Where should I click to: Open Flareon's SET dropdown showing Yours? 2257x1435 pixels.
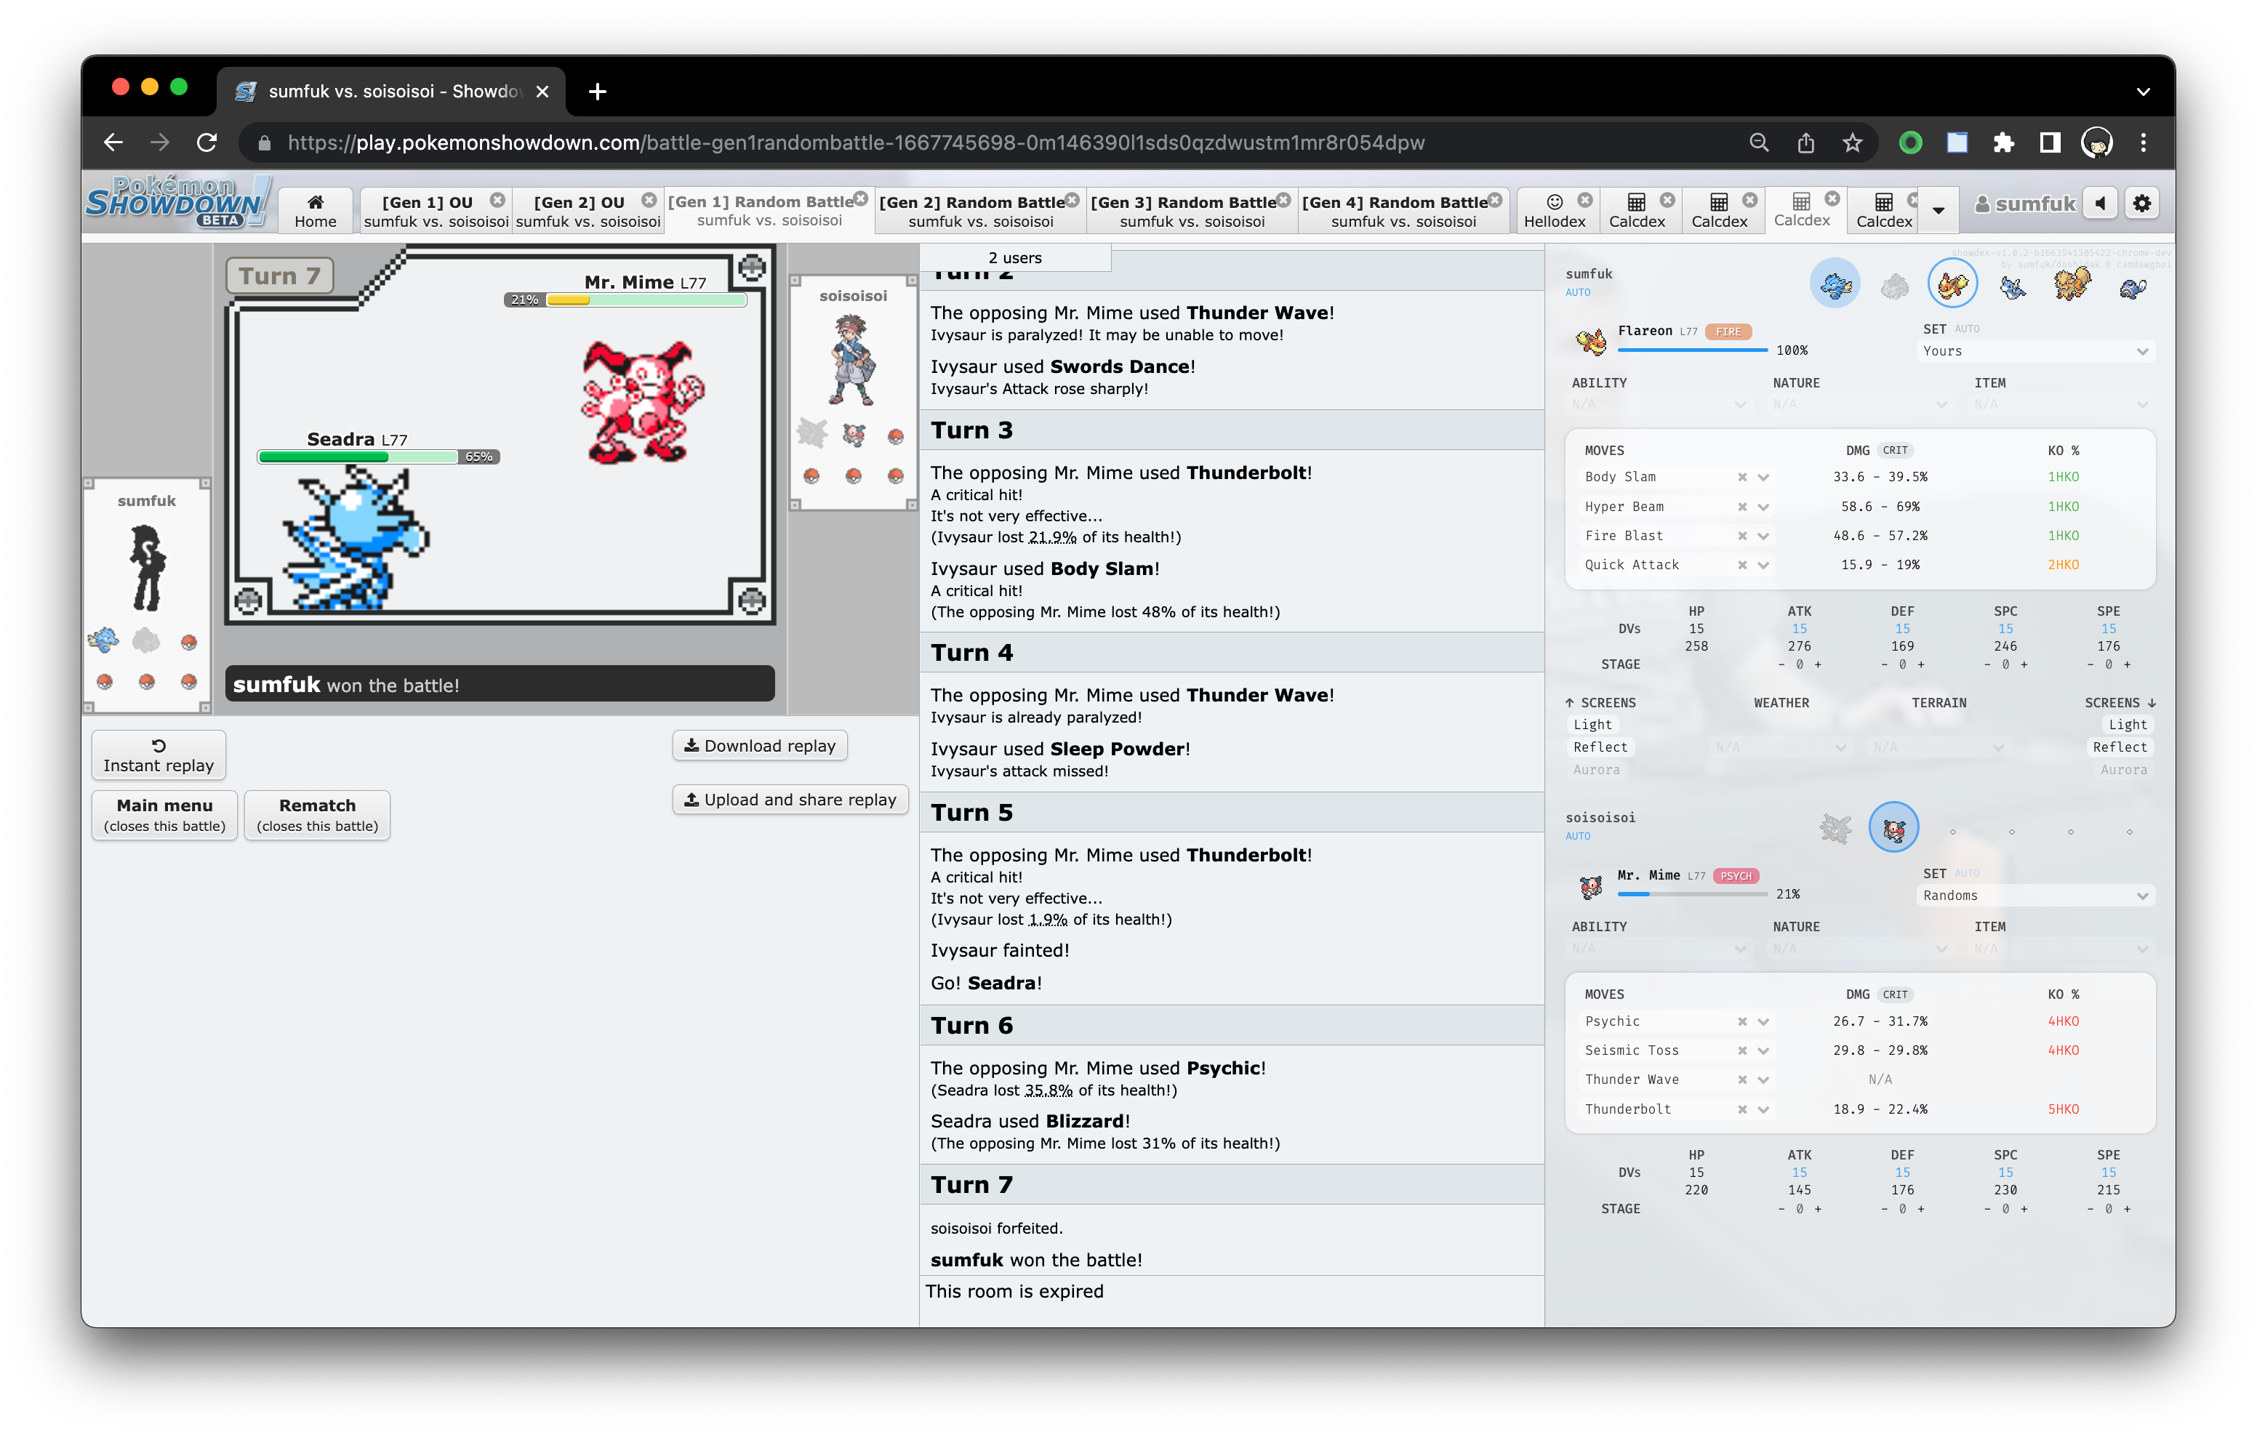[2034, 352]
